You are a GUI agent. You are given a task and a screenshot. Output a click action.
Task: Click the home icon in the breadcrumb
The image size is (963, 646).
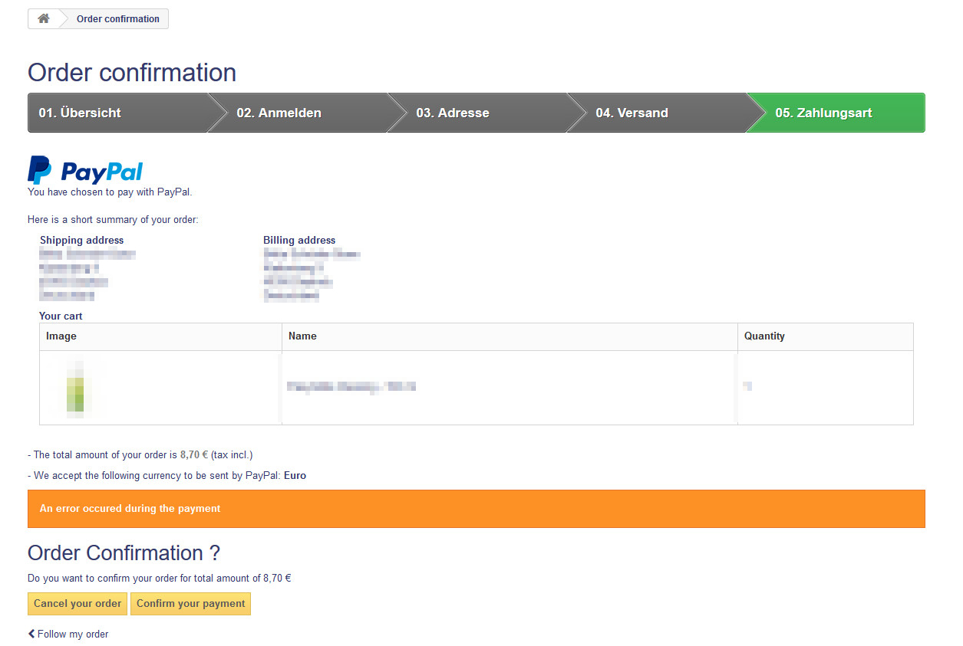44,19
